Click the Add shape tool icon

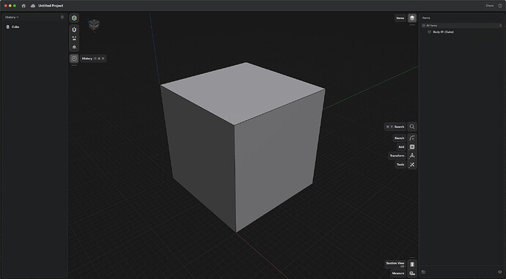pos(412,147)
